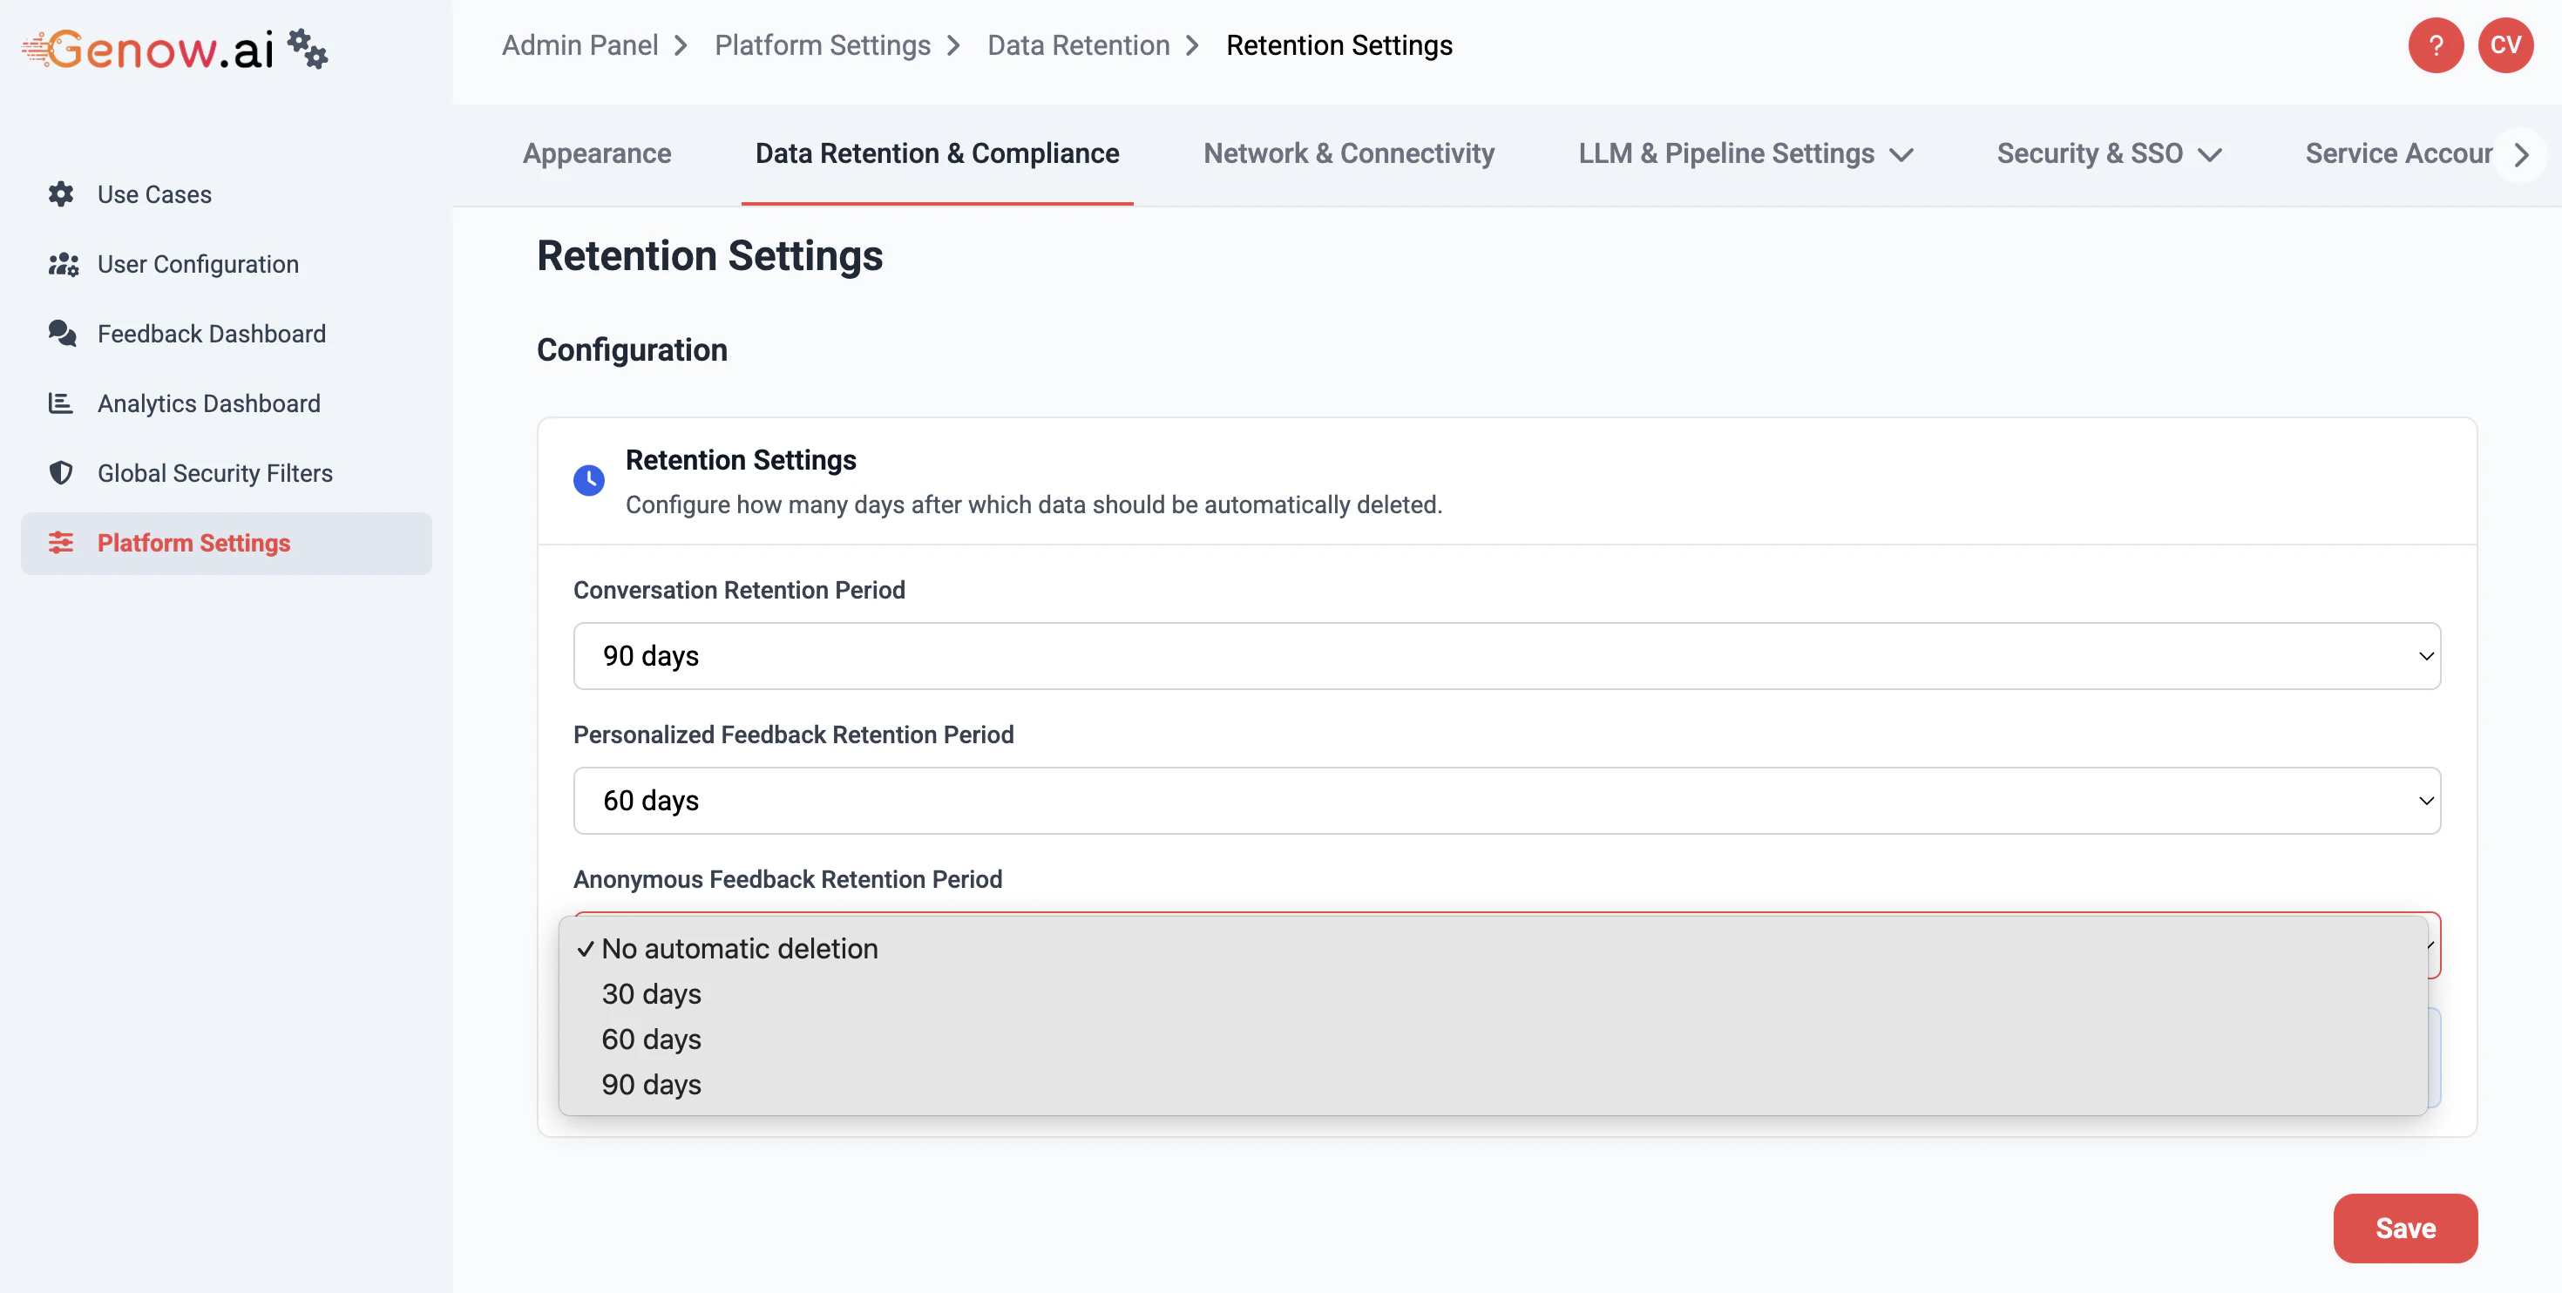Select 60 days in the open dropdown list

click(1493, 1039)
